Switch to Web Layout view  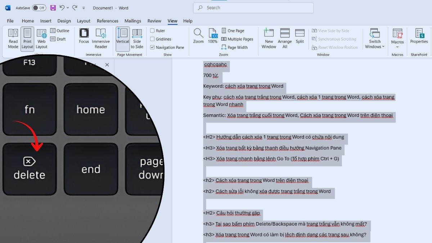click(x=41, y=39)
